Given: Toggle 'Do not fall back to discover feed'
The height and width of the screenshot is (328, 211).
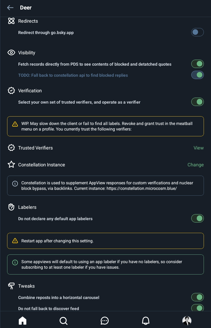Looking at the screenshot, I should tap(198, 308).
